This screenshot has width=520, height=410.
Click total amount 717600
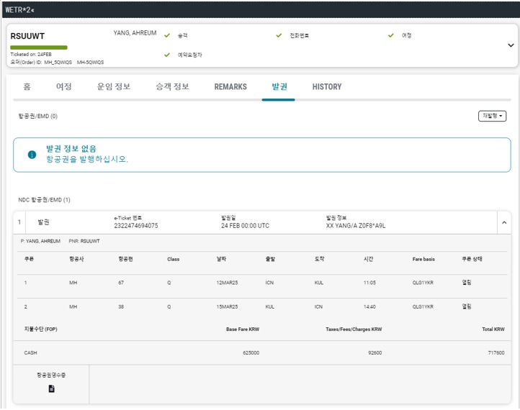pos(496,353)
